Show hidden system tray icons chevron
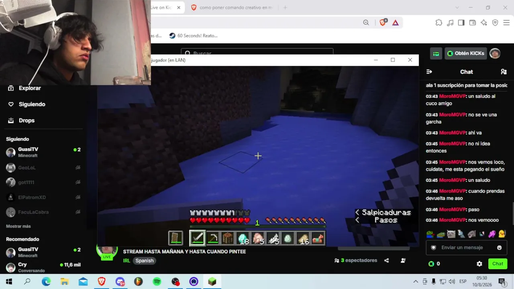The height and width of the screenshot is (289, 514). 416,282
